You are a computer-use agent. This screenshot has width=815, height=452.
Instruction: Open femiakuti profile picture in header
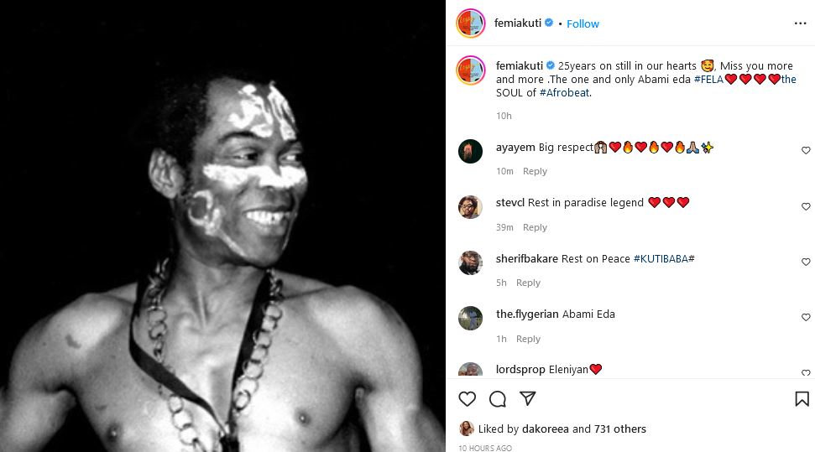tap(470, 23)
